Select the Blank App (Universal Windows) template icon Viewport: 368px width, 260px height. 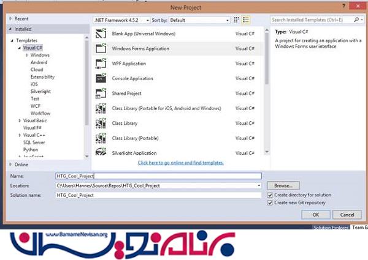coord(101,34)
